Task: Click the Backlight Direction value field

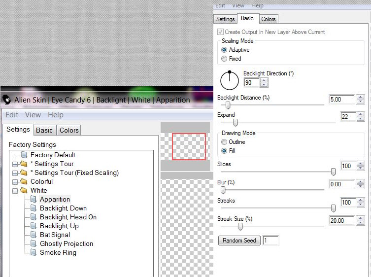Action: pos(252,83)
